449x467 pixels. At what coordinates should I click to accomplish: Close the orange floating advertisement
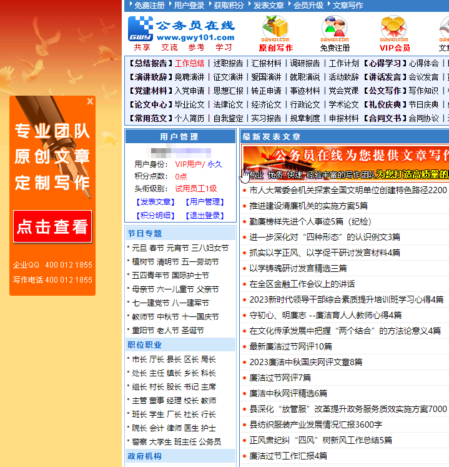[90, 101]
